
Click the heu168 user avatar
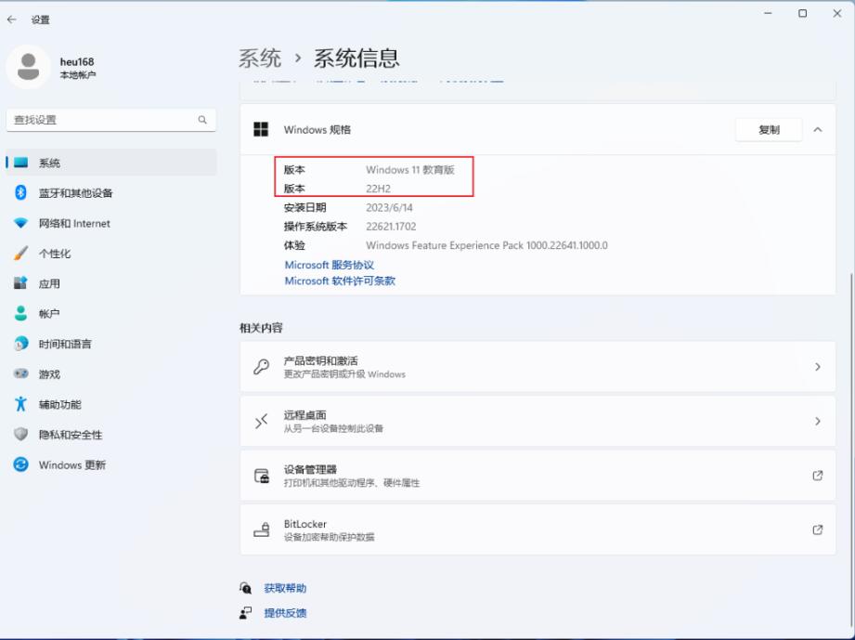(x=29, y=67)
